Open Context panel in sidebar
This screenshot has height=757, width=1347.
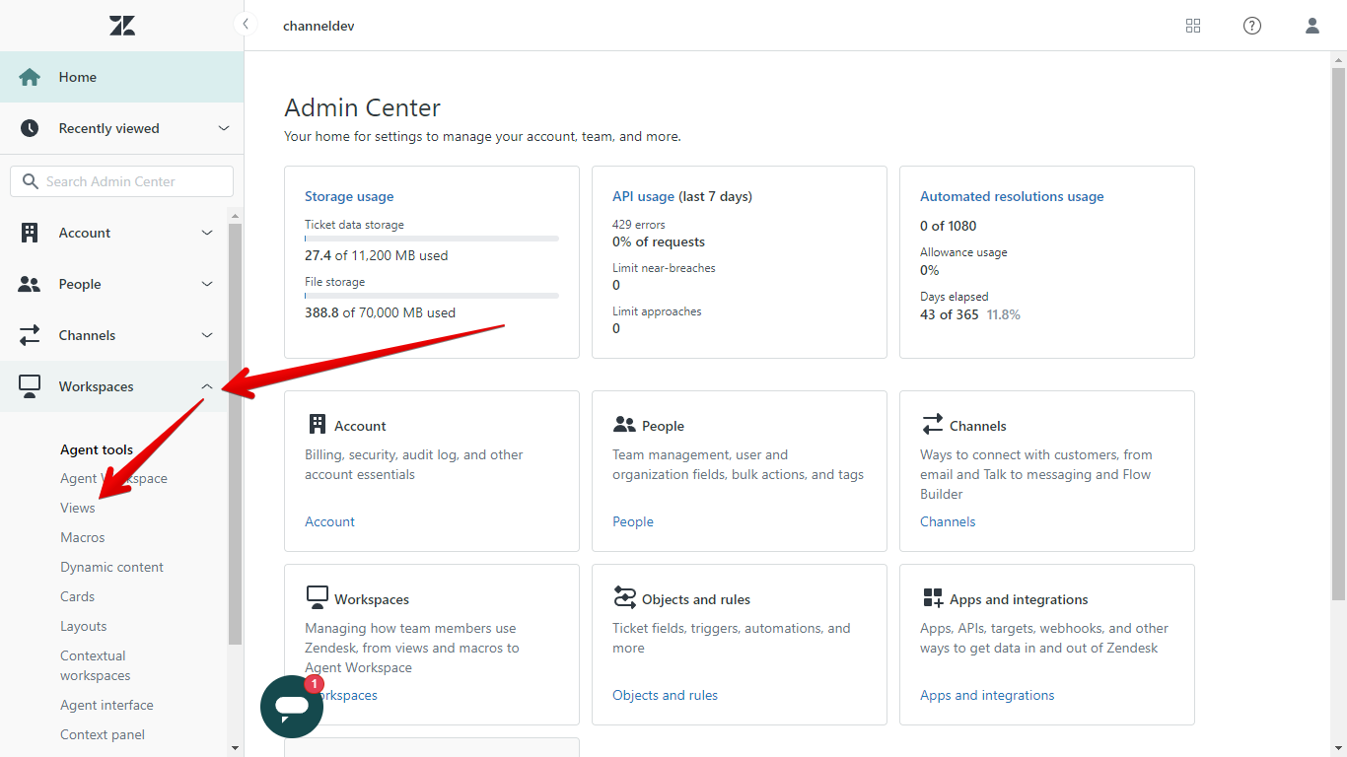103,734
